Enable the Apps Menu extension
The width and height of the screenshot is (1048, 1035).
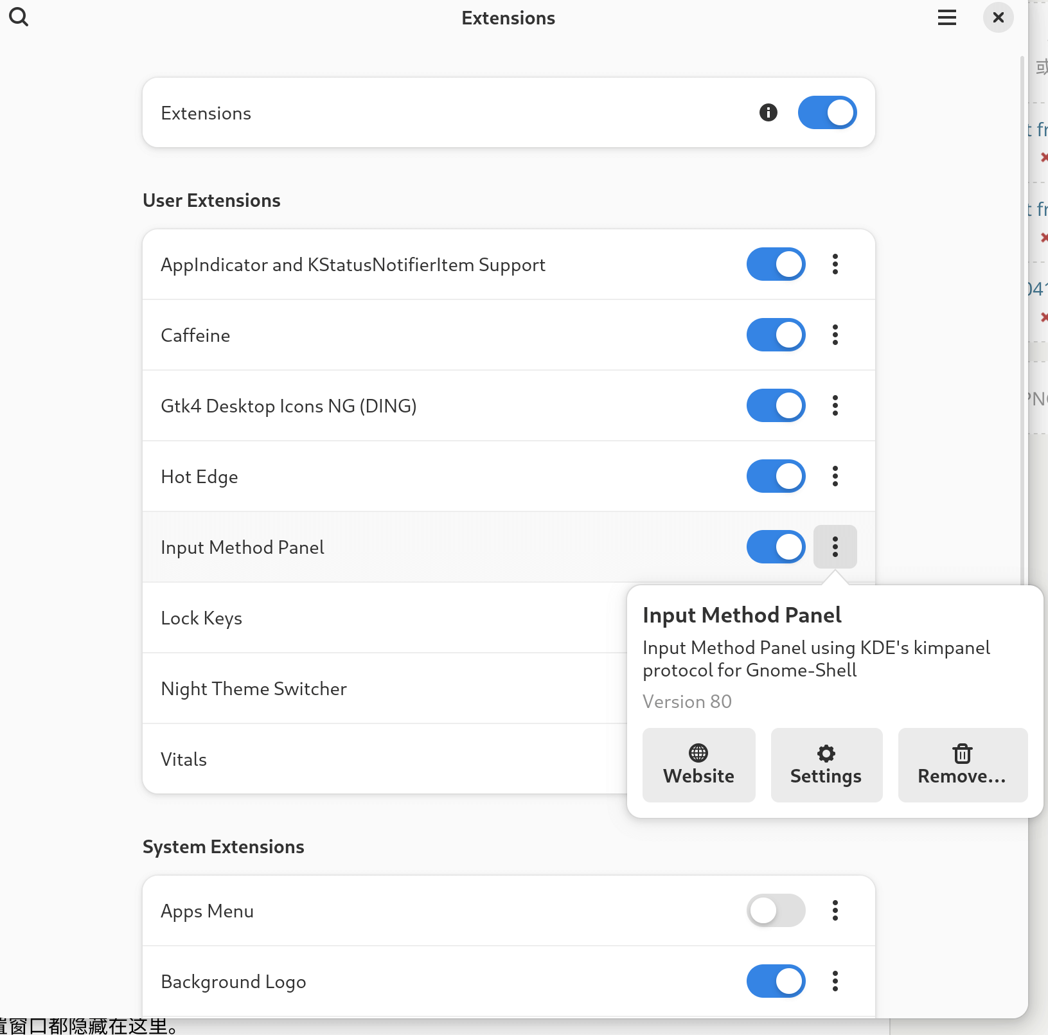tap(776, 910)
